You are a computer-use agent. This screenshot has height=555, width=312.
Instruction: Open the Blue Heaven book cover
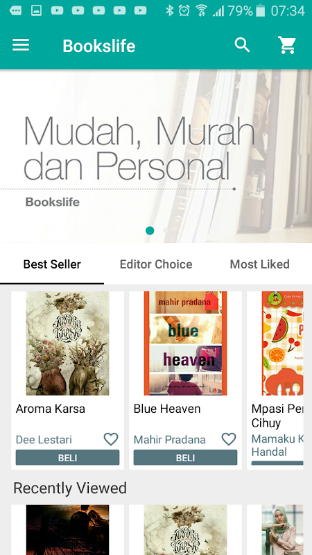coord(185,343)
